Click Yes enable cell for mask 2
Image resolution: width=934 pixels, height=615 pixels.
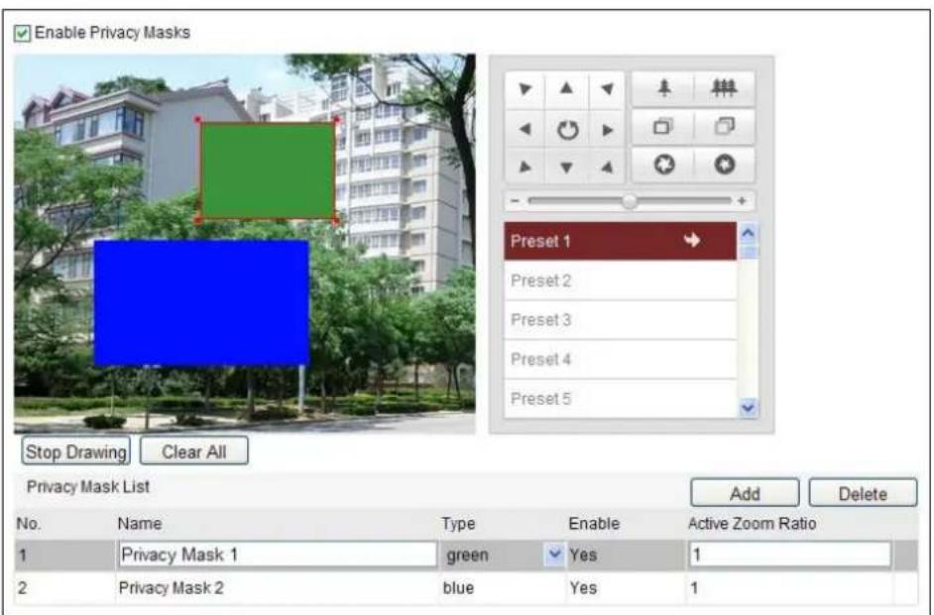tap(583, 588)
